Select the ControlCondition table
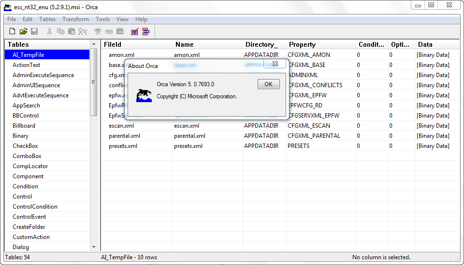The image size is (464, 265). (47, 207)
